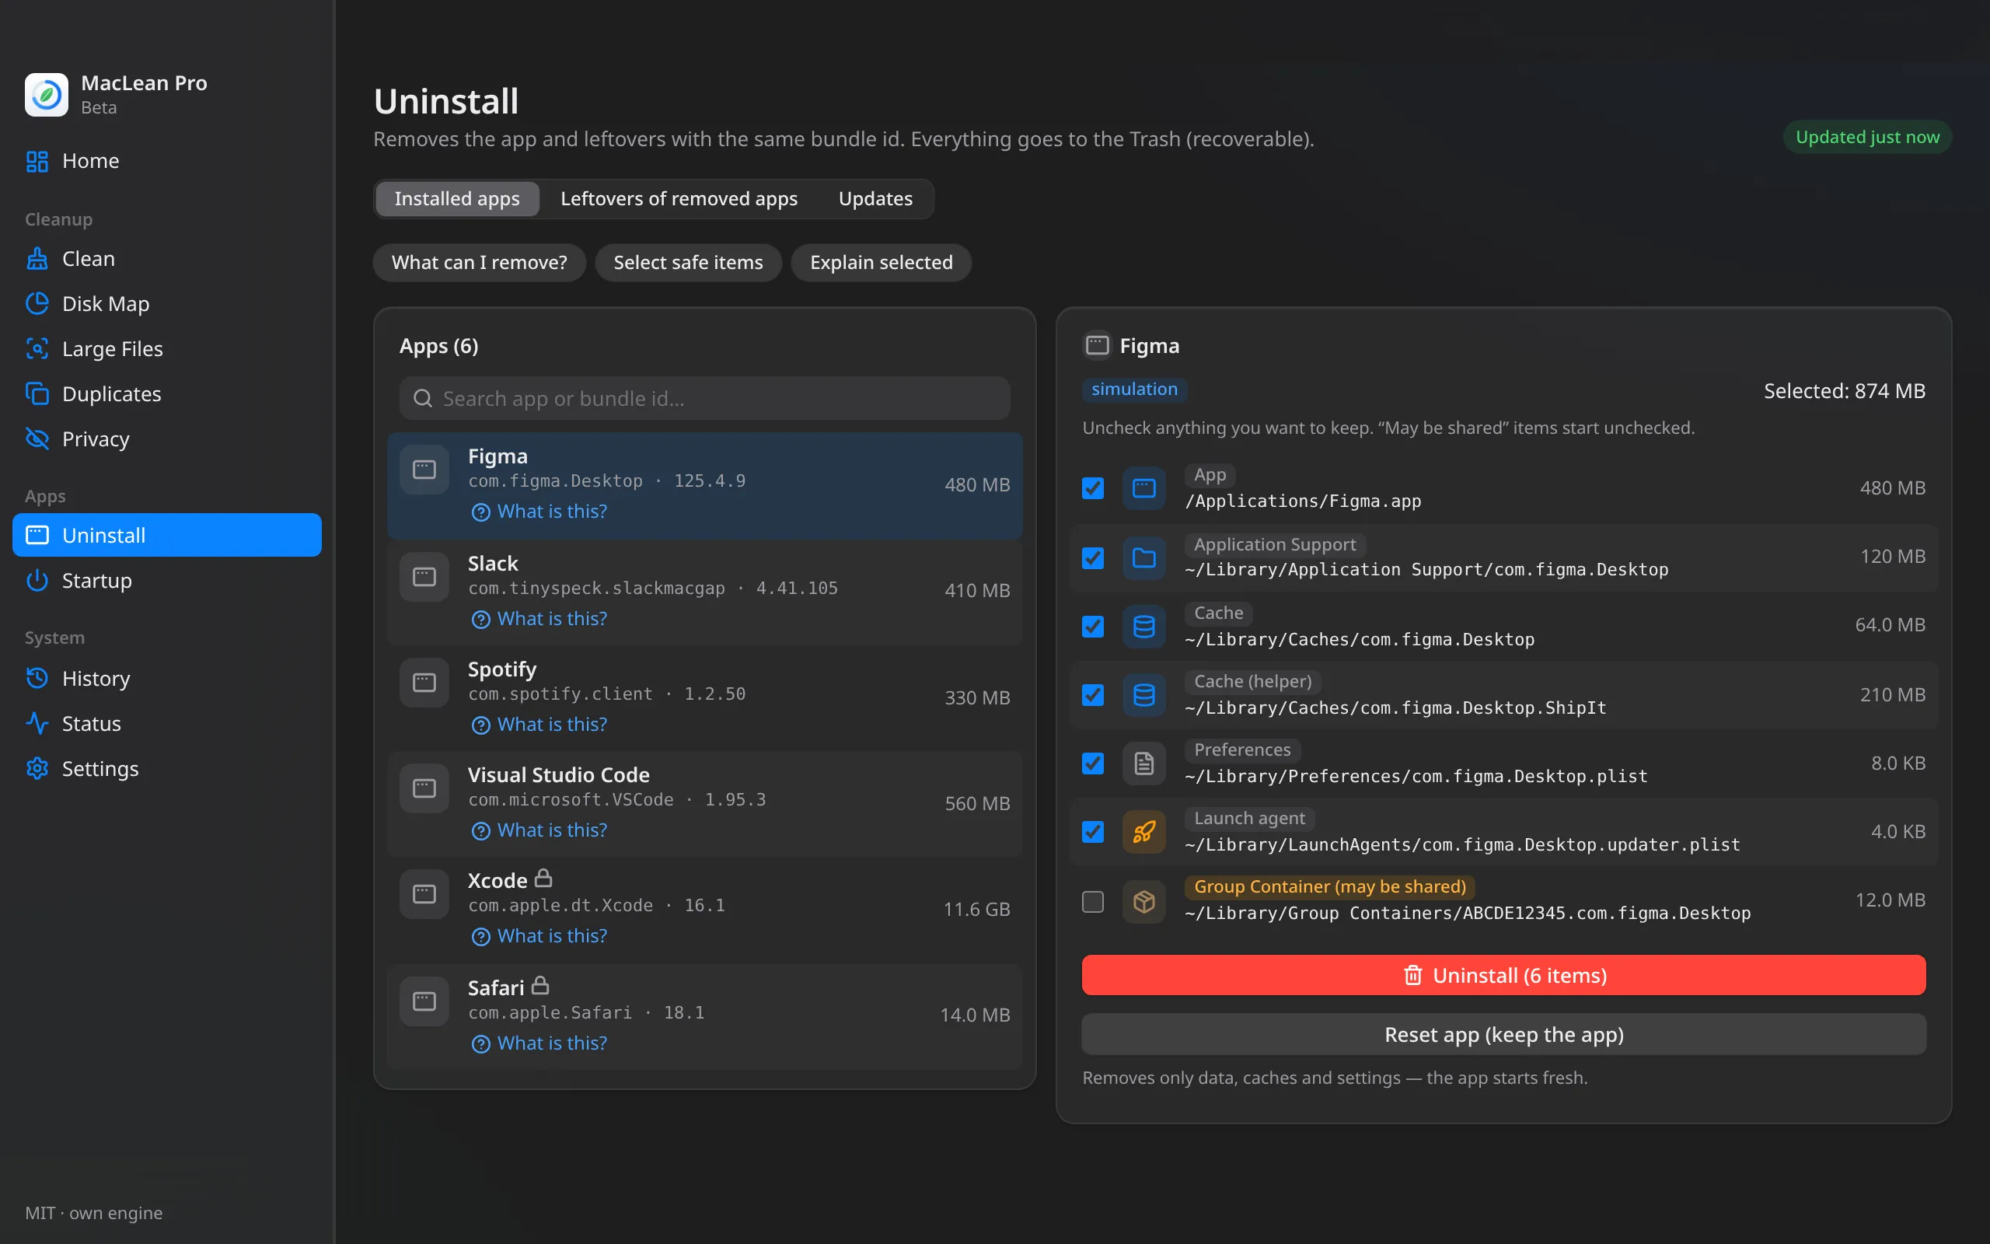Screen dimensions: 1990x1244
Task: Open Privacy cleanup section
Action: pyautogui.click(x=167, y=439)
